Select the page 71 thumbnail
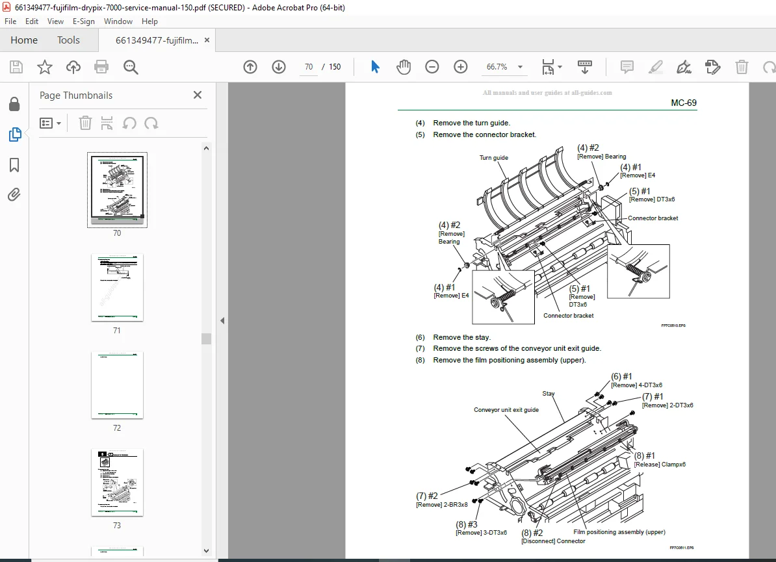The width and height of the screenshot is (776, 562). [117, 287]
